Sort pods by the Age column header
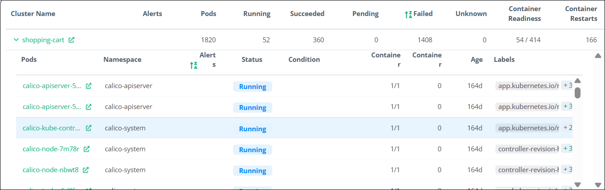 pyautogui.click(x=476, y=60)
